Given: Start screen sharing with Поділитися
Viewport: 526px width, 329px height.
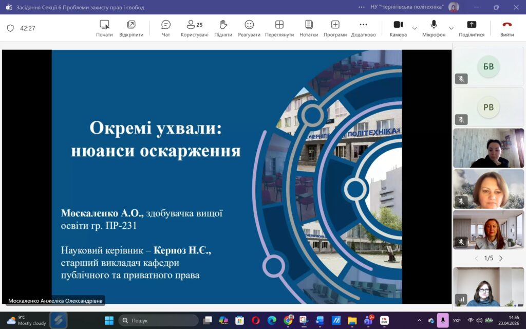Looking at the screenshot, I should click(x=471, y=28).
